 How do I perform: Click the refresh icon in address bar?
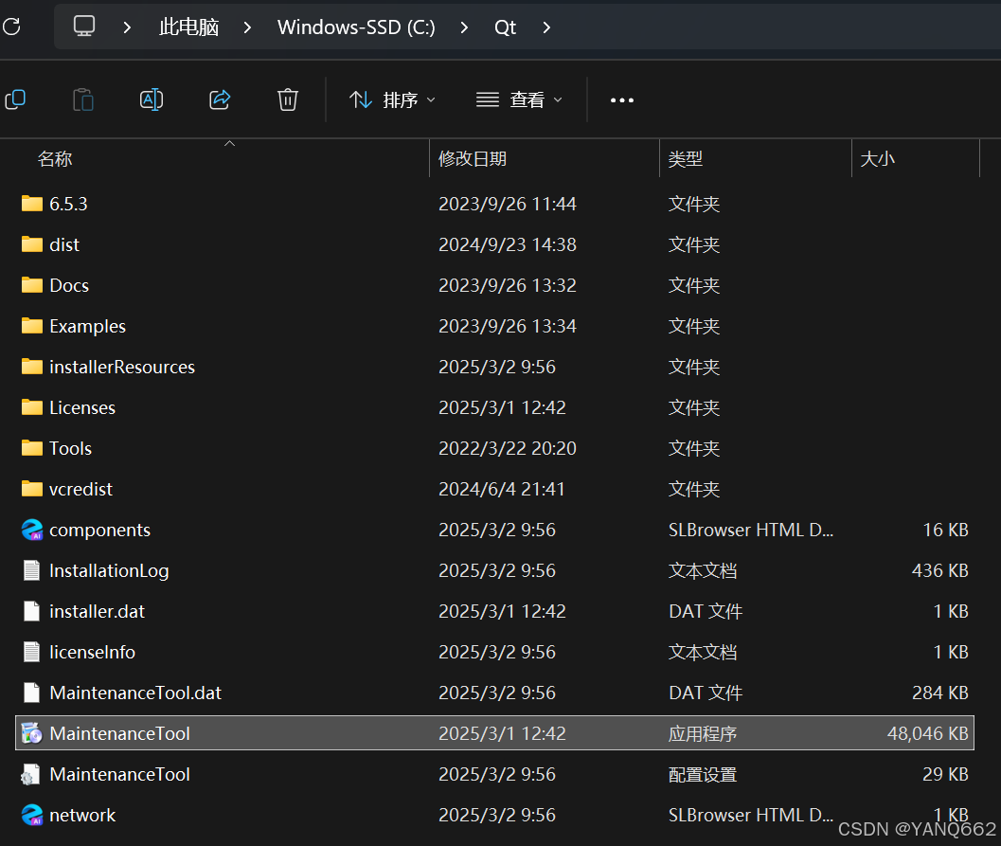(x=11, y=27)
